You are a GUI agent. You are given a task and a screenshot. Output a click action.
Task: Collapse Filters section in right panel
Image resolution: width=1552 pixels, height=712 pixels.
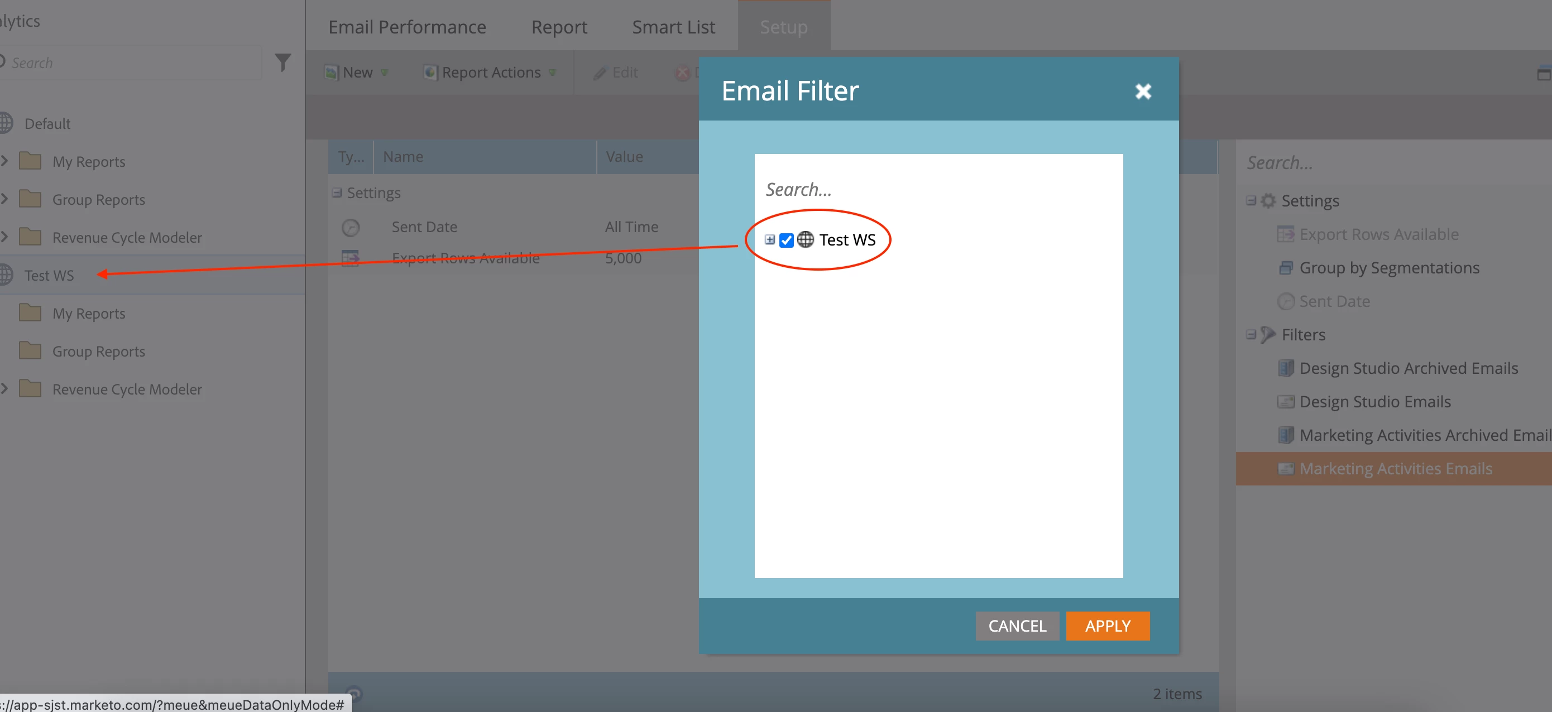click(x=1251, y=334)
